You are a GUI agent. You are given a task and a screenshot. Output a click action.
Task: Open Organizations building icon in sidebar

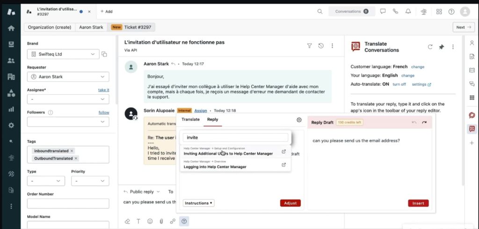11,77
